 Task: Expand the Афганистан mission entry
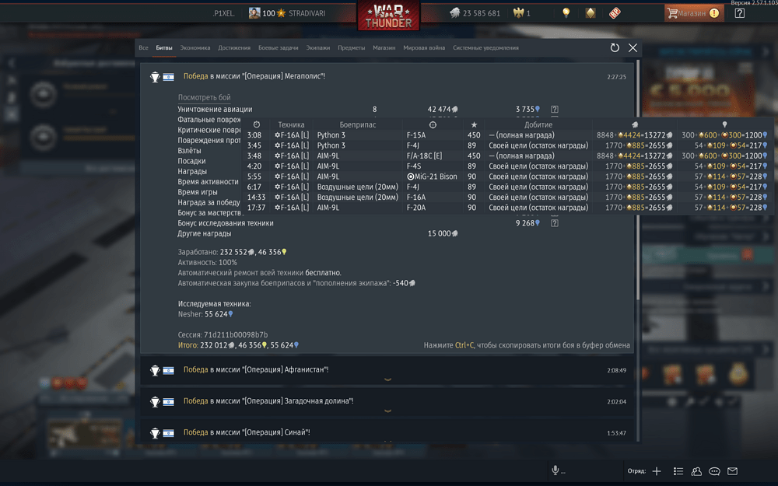point(387,371)
